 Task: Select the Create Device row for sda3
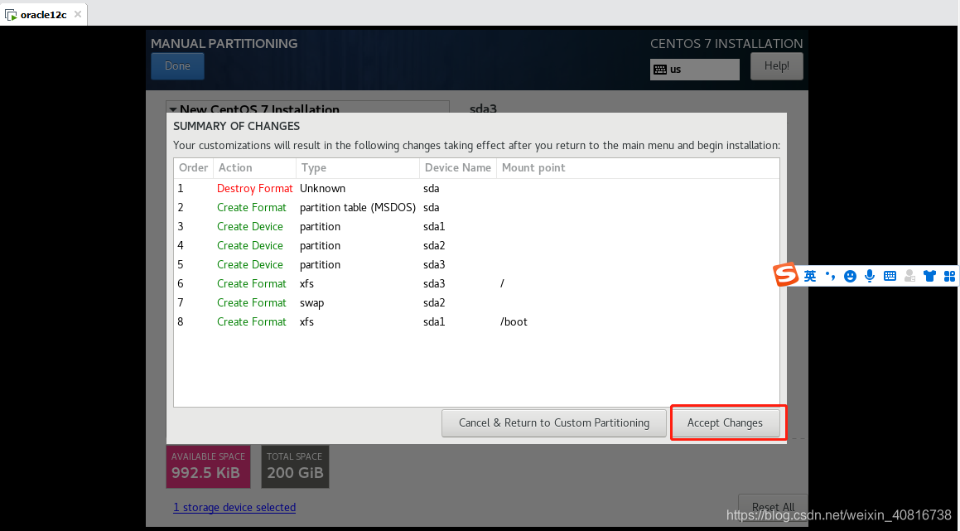click(476, 264)
